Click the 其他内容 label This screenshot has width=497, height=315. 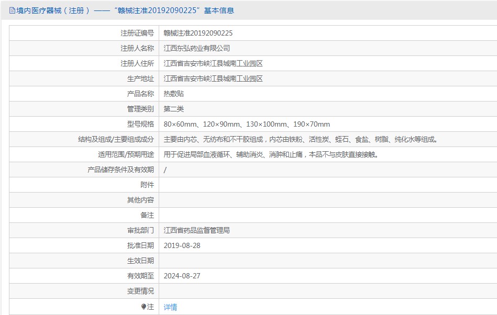[140, 200]
